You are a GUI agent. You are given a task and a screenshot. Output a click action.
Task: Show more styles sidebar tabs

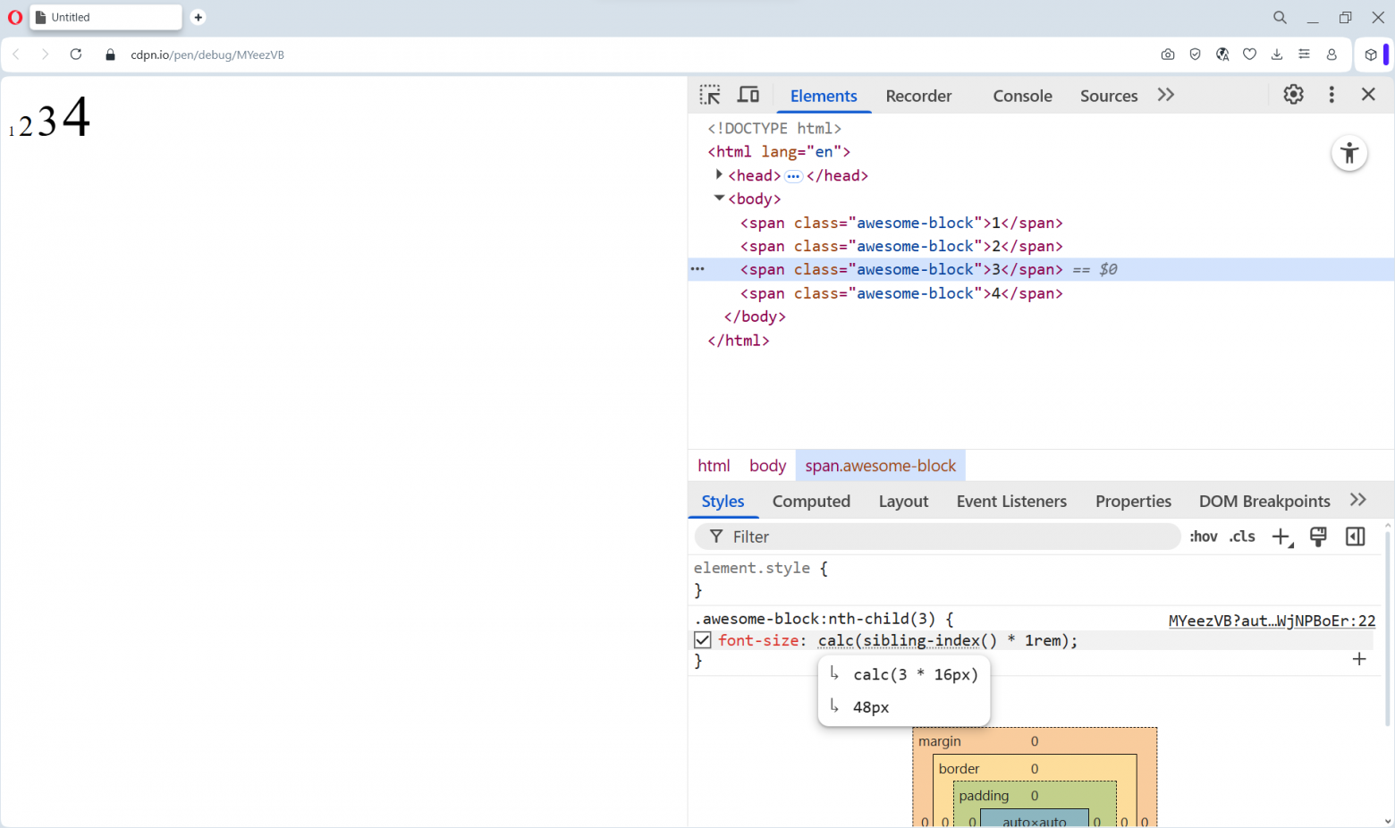pos(1358,500)
